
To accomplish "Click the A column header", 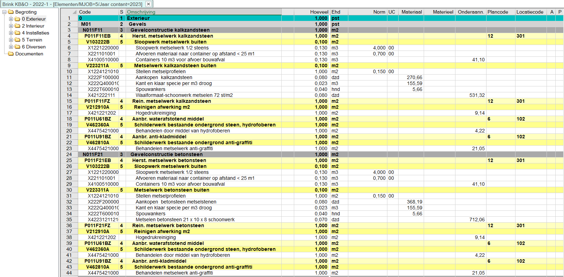I will [x=551, y=12].
